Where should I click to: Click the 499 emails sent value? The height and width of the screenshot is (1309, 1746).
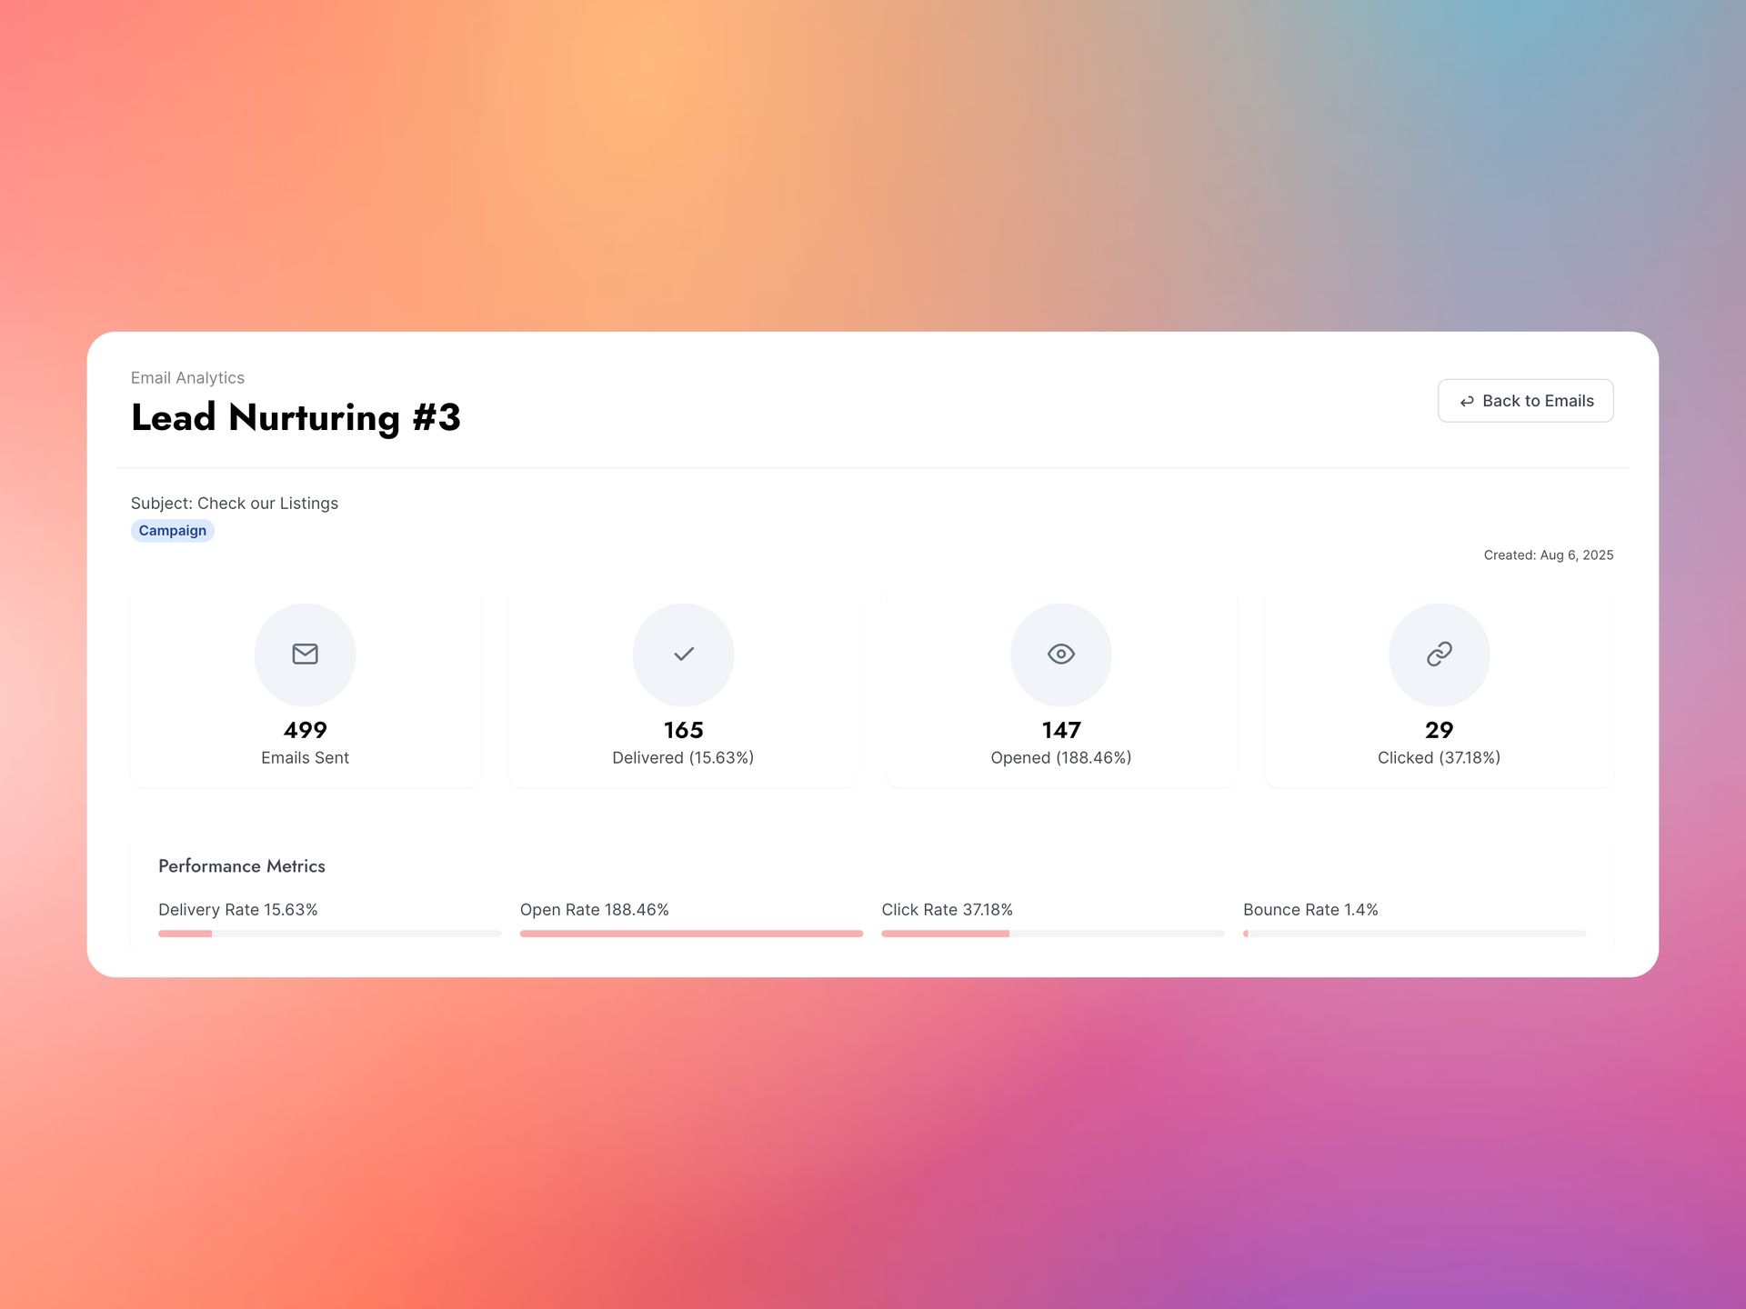(306, 730)
